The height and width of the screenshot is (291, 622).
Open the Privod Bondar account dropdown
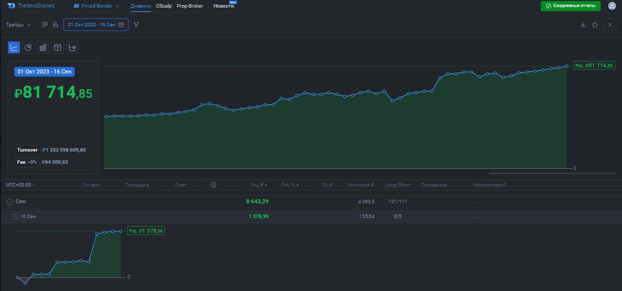(96, 6)
